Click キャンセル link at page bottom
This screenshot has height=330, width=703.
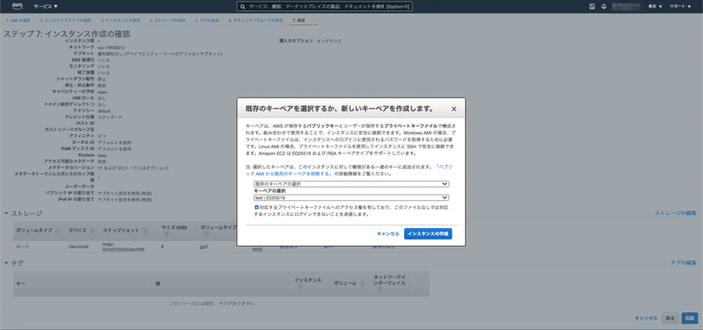pyautogui.click(x=646, y=318)
